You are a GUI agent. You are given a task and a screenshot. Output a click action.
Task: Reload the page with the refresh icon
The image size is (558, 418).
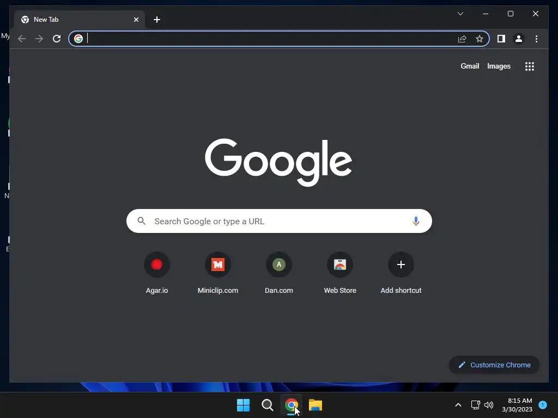coord(57,39)
